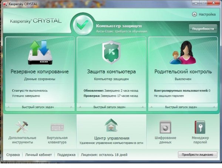Click Данные сохранены status text

coord(40,79)
